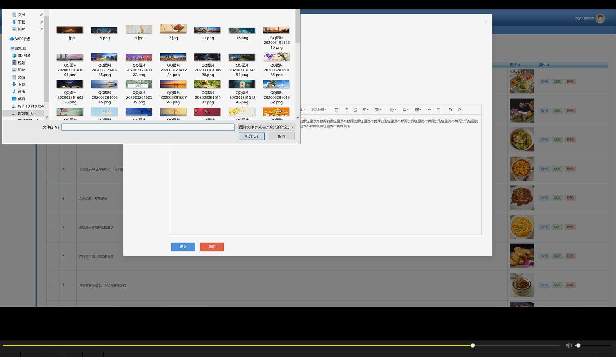Click the admin avatar in the header

pos(600,19)
